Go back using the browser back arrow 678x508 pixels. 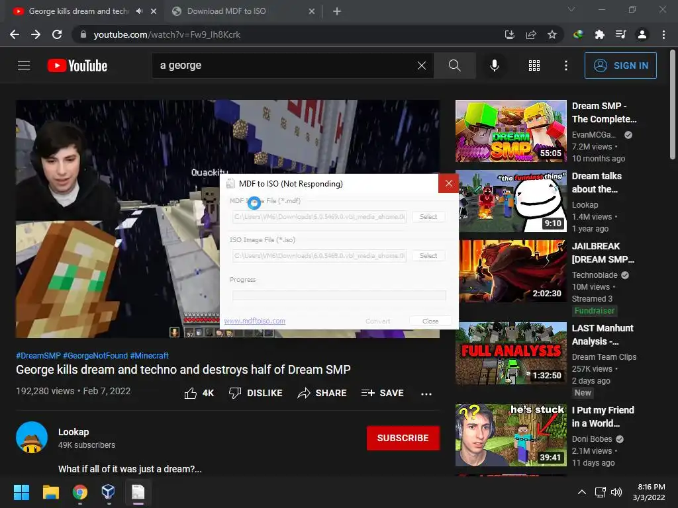pyautogui.click(x=15, y=34)
